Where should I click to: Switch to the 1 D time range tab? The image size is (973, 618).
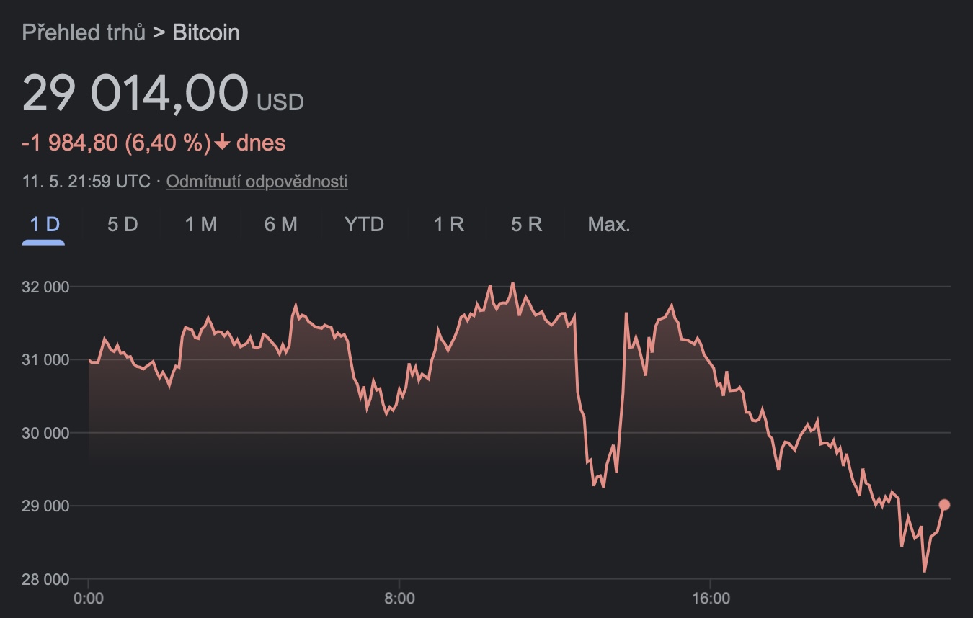coord(44,224)
